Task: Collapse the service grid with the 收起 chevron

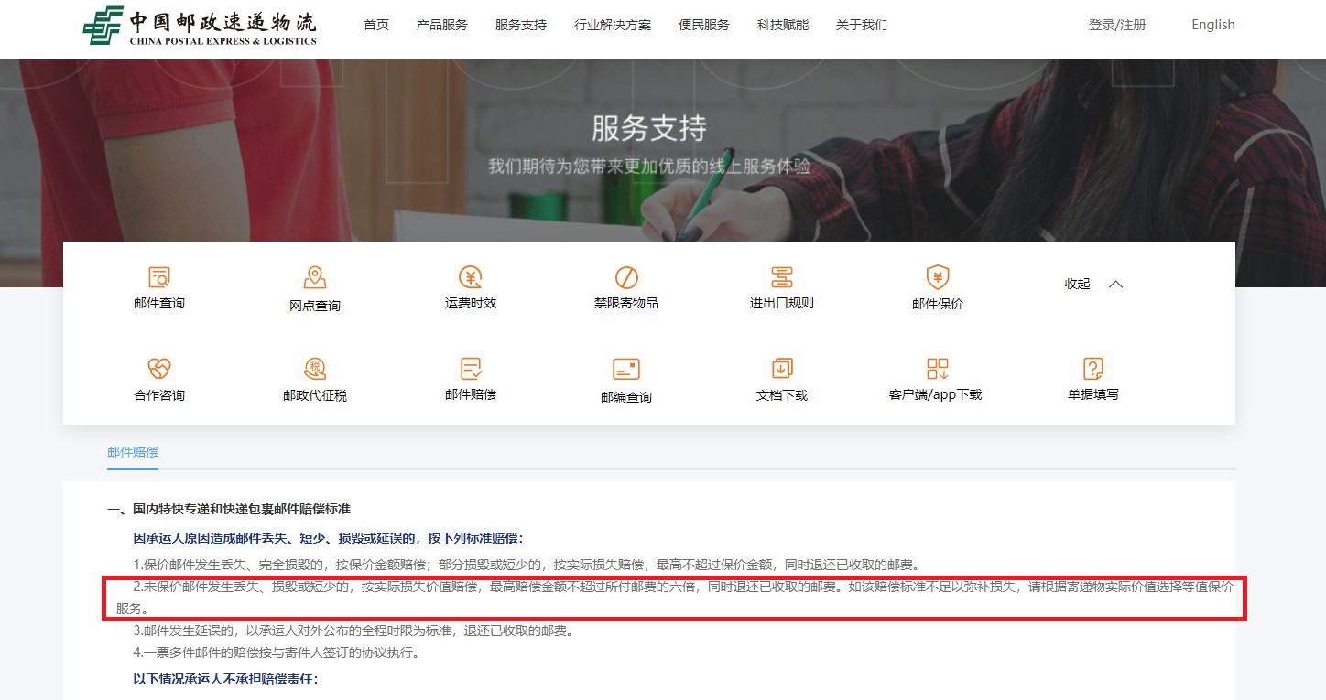Action: click(x=1115, y=284)
